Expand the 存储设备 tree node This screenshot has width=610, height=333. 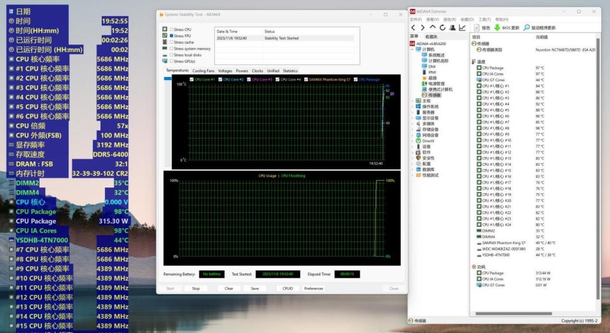(x=412, y=130)
